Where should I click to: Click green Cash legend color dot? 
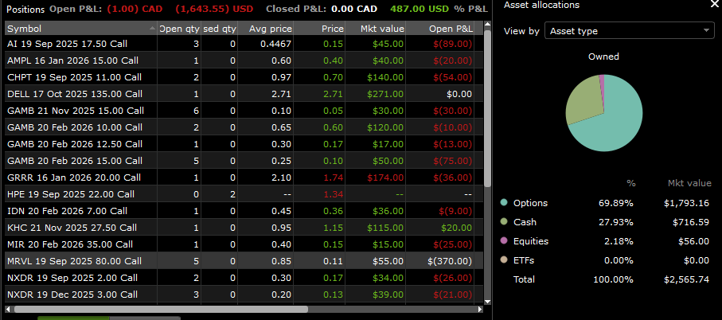point(504,222)
